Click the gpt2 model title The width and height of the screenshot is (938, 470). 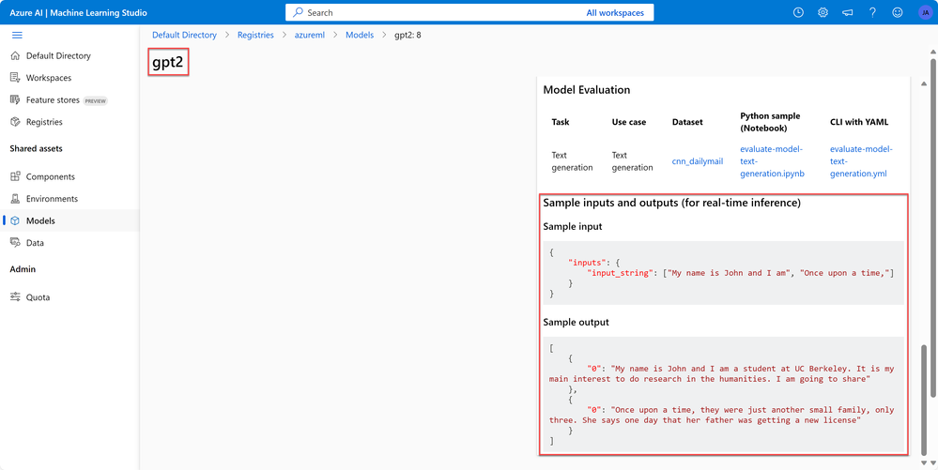(x=169, y=64)
